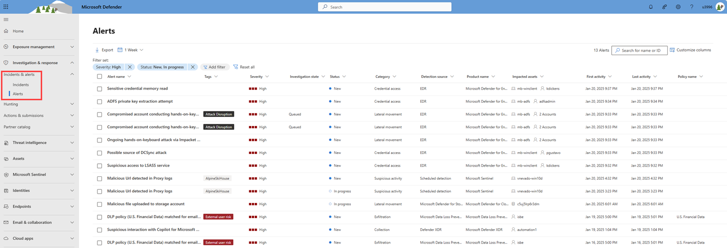Click the Reset all filters button
727x248 pixels.
click(244, 67)
